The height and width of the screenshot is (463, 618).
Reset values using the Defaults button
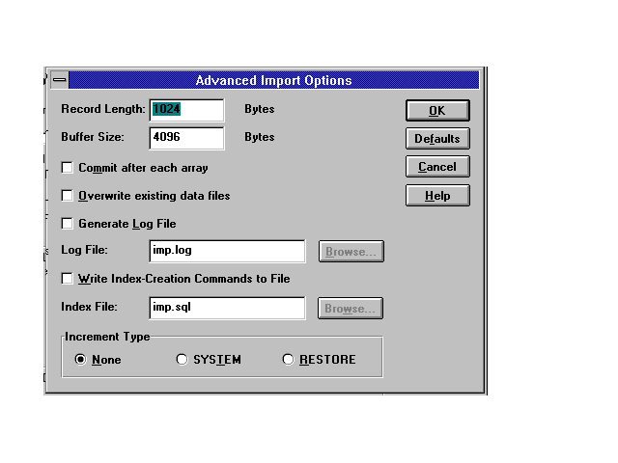click(436, 139)
